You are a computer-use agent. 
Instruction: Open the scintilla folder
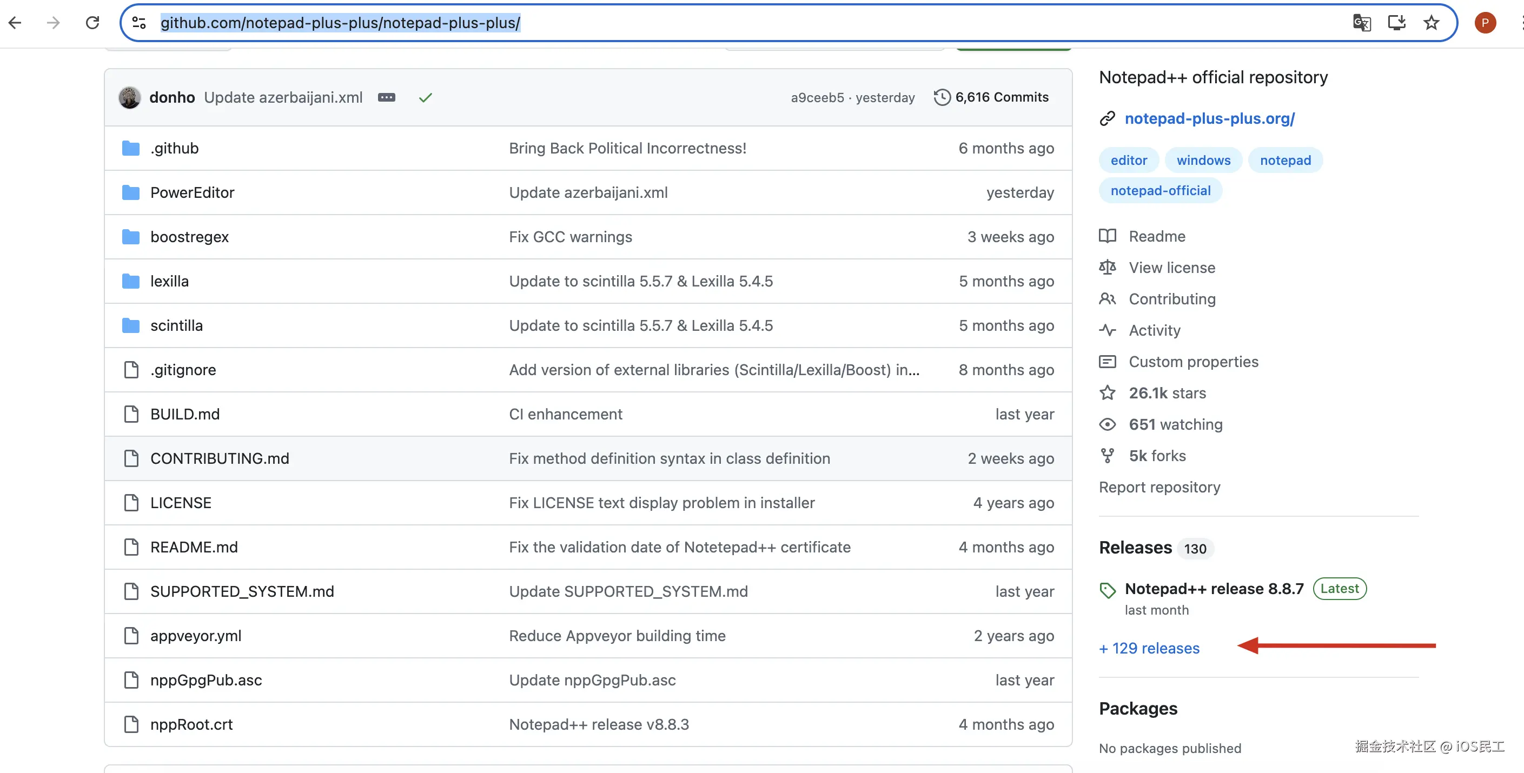click(x=176, y=325)
